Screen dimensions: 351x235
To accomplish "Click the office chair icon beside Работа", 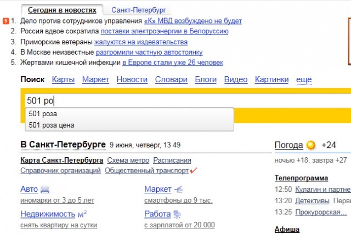I will [177, 214].
